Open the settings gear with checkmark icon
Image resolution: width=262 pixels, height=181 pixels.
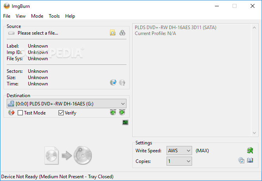click(241, 160)
